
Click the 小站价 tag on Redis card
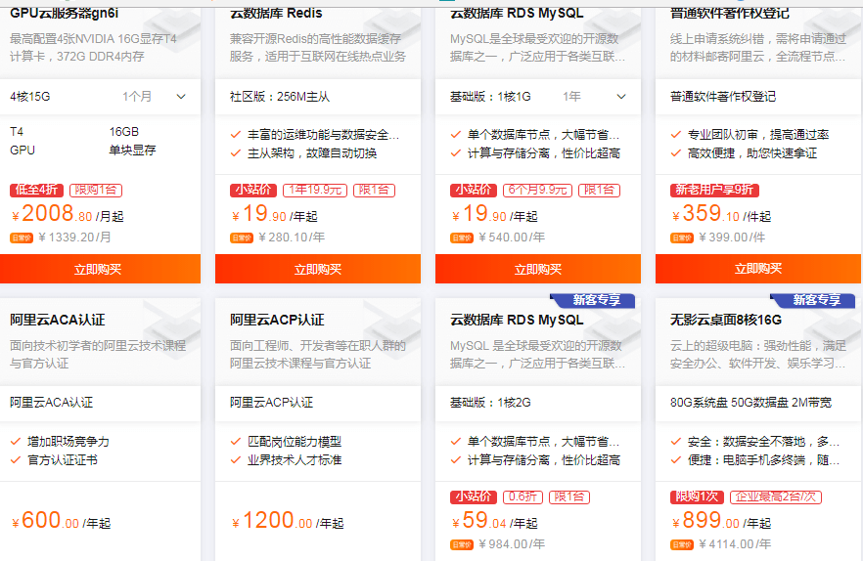click(253, 191)
